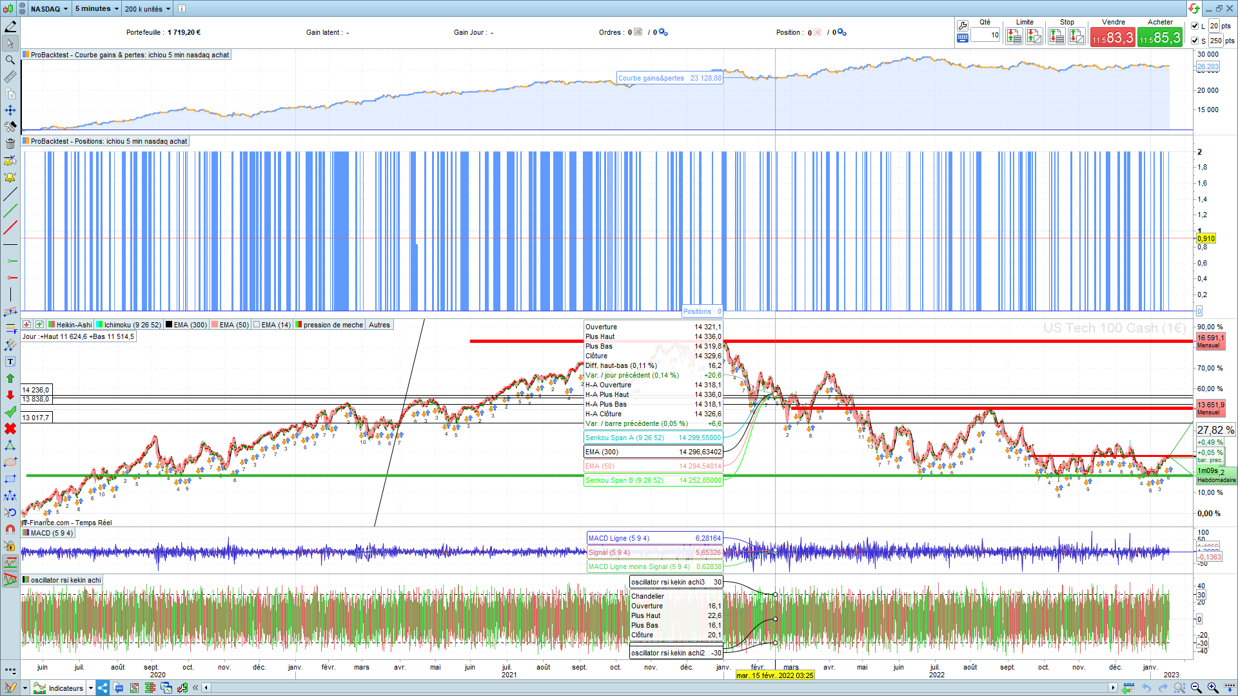Select the red trend line tool
Image resolution: width=1238 pixels, height=696 pixels.
pyautogui.click(x=10, y=227)
